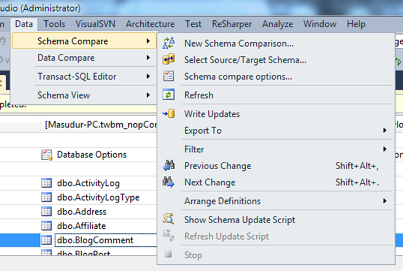Viewport: 403px width, 271px height.
Task: Open the Transact-SQL Editor submenu
Action: coord(77,77)
